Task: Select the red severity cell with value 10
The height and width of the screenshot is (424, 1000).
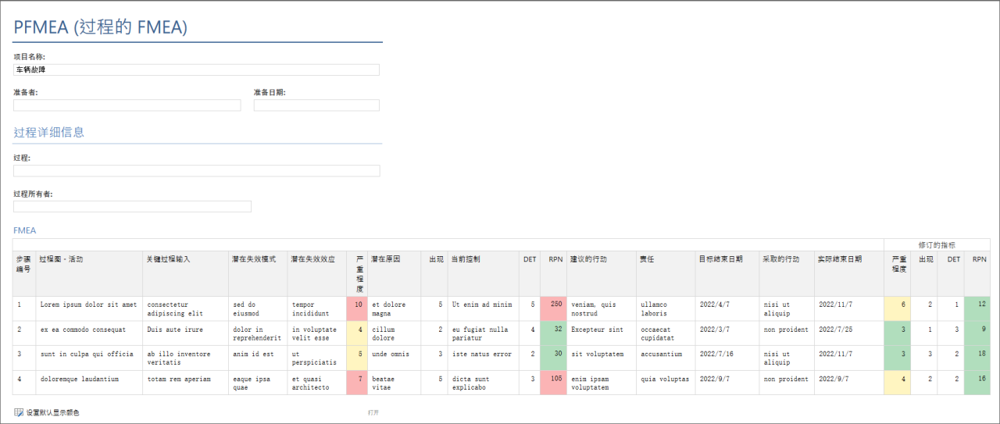Action: click(356, 308)
